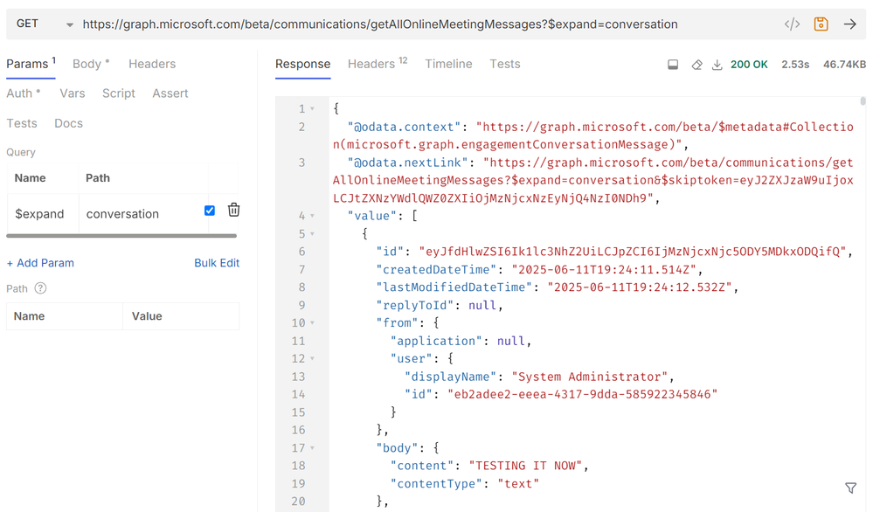
Task: Click the Value column header in Path table
Action: tap(147, 316)
